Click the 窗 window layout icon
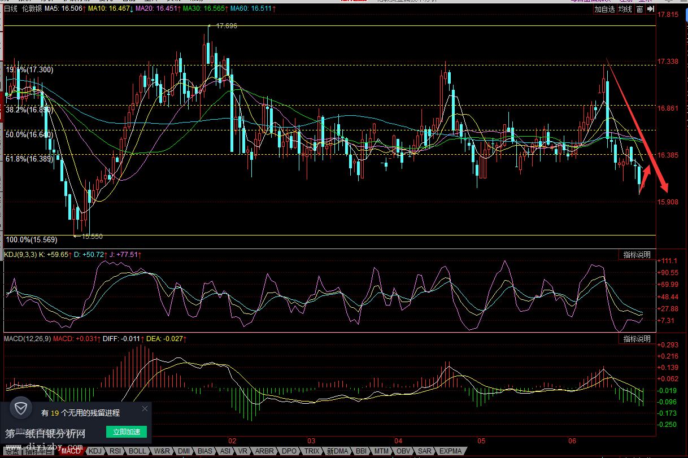The width and height of the screenshot is (688, 458). click(639, 9)
